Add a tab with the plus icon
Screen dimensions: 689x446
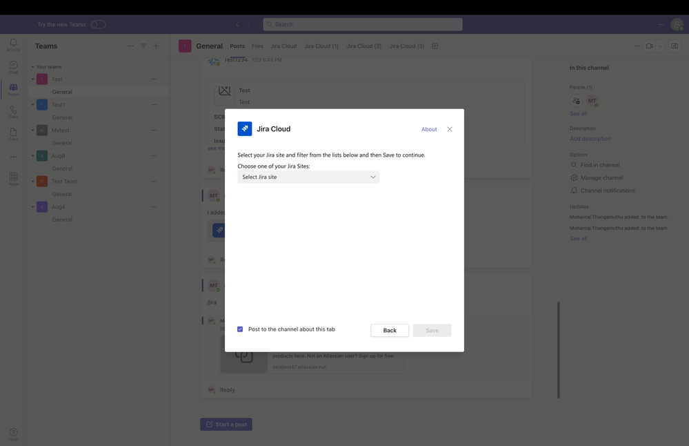pyautogui.click(x=435, y=46)
